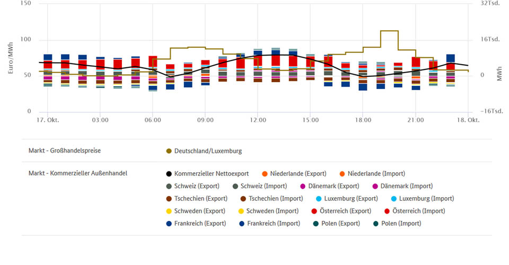
Task: Toggle Deutschland/Luxemburg price series legend
Action: tap(204, 151)
